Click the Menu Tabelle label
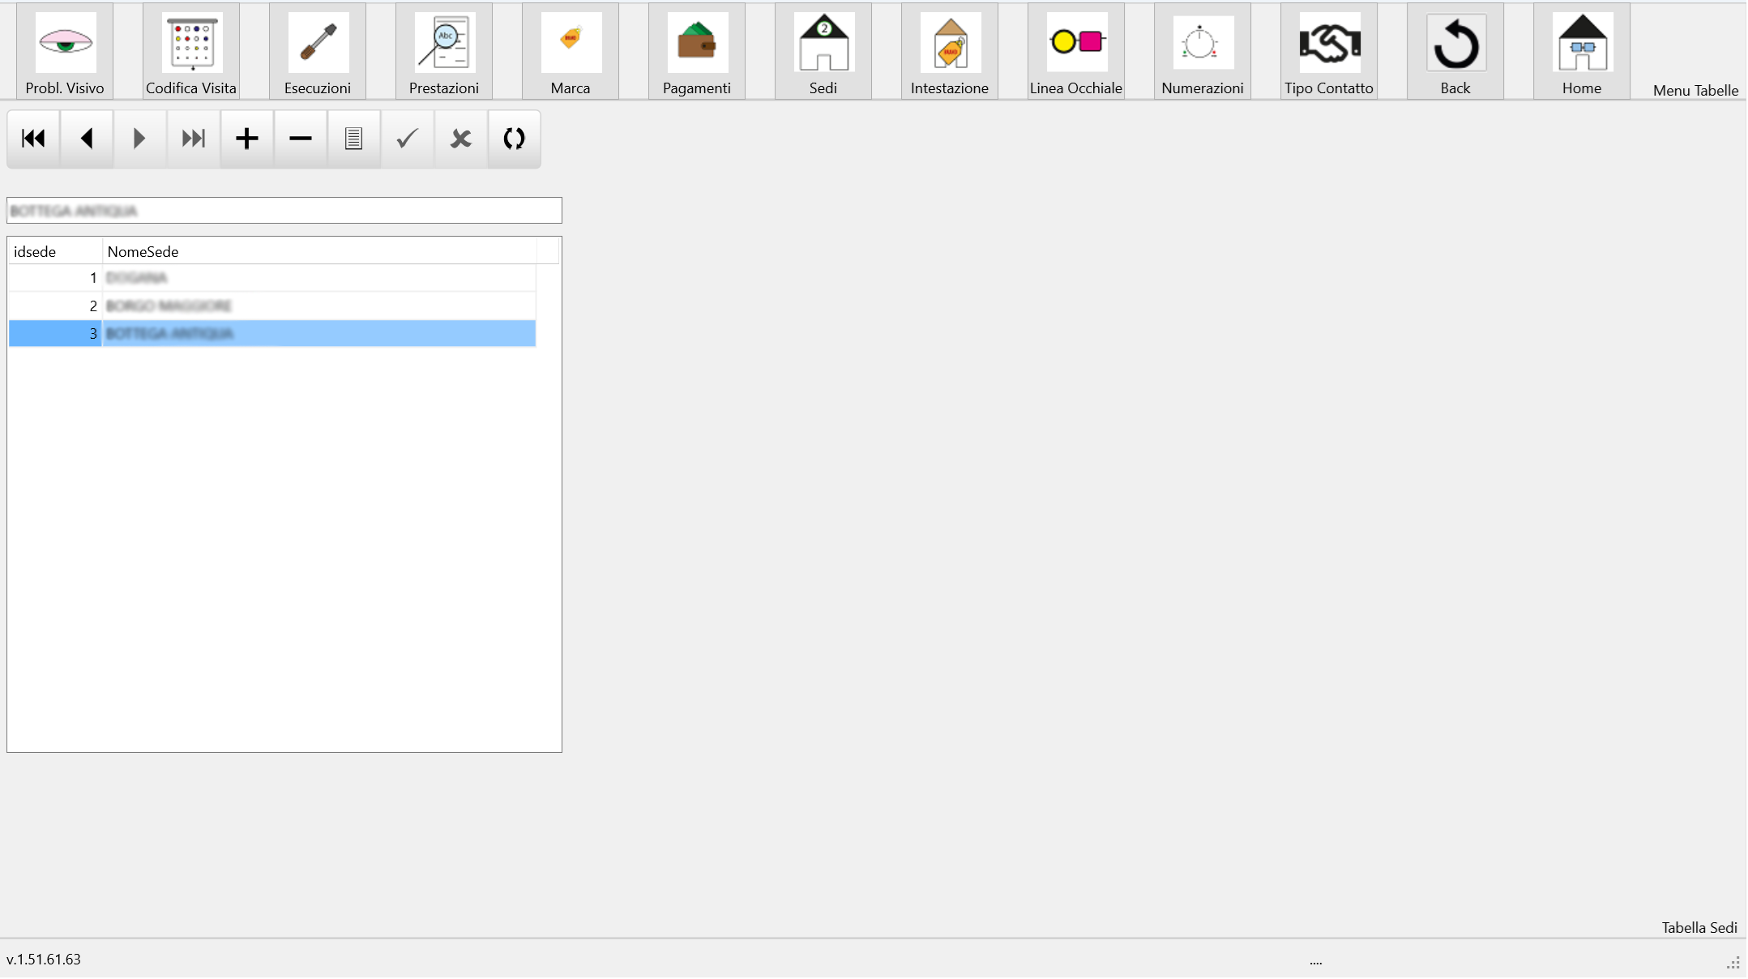 (x=1695, y=91)
